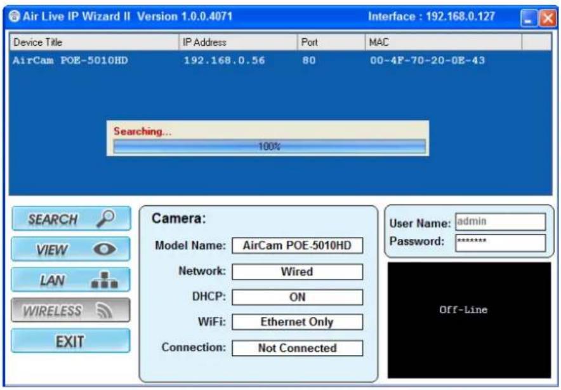Viewport: 561px width, 390px height.
Task: Click the Connection field showing Not Connected
Action: tap(297, 348)
